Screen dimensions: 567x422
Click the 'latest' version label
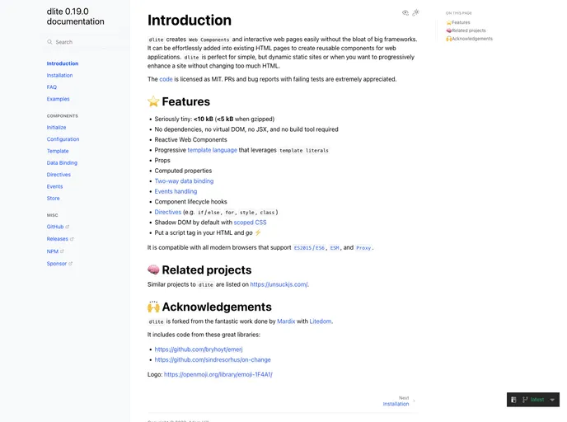pyautogui.click(x=537, y=400)
